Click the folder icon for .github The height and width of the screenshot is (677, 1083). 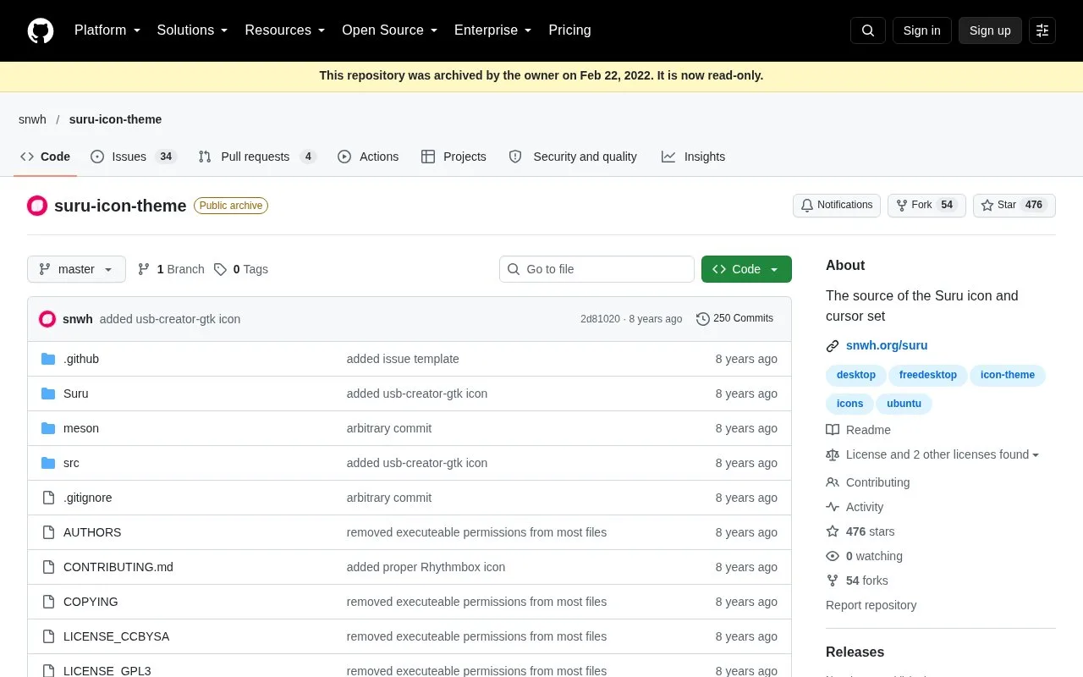tap(48, 359)
